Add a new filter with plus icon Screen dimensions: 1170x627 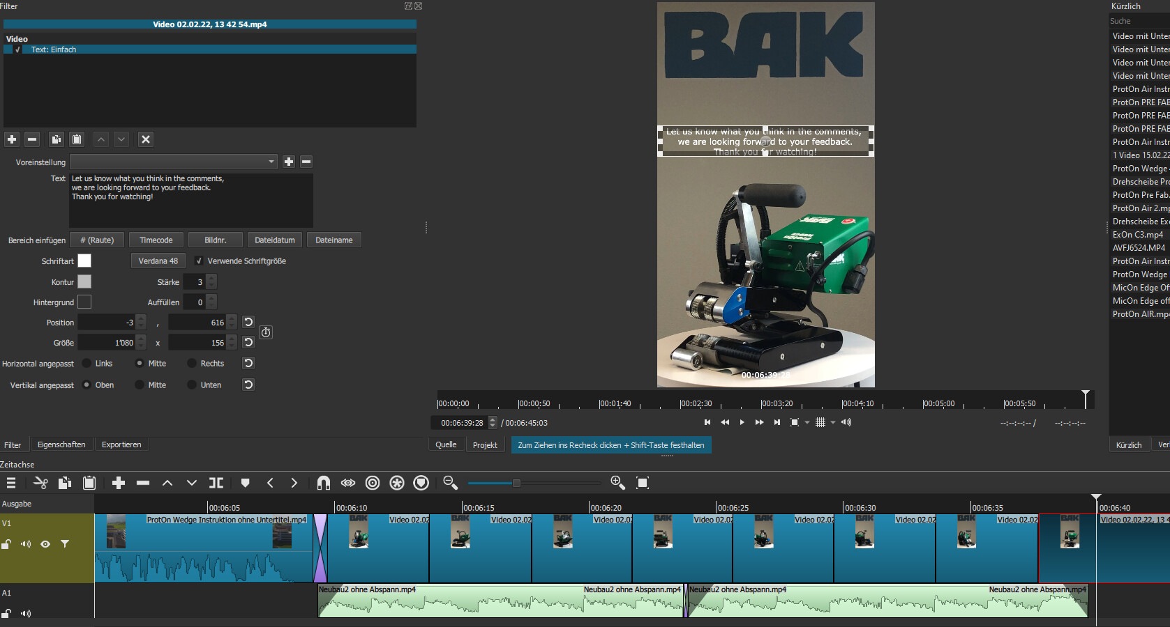(x=12, y=139)
